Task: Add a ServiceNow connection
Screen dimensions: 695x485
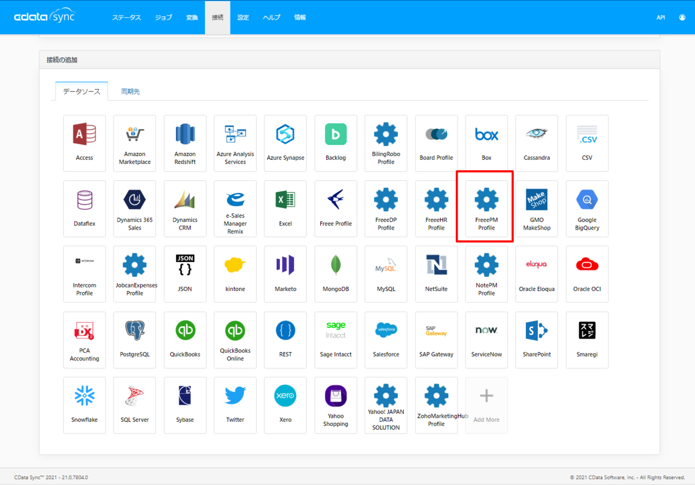Action: click(487, 340)
